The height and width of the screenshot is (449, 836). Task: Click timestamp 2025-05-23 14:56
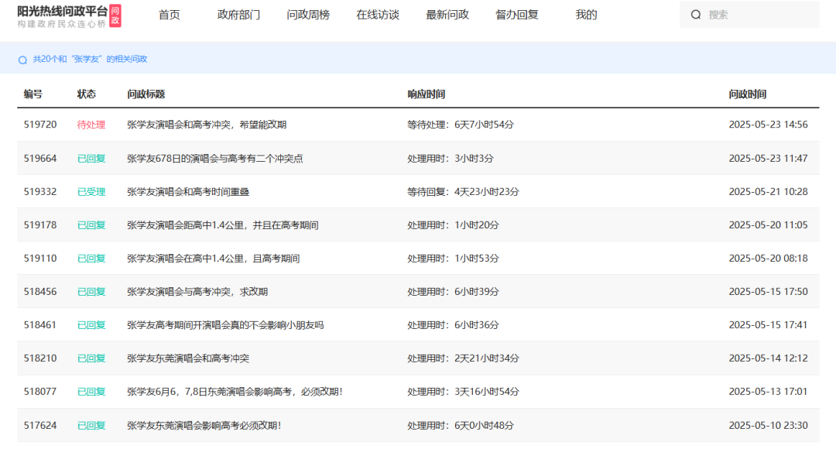coord(769,124)
